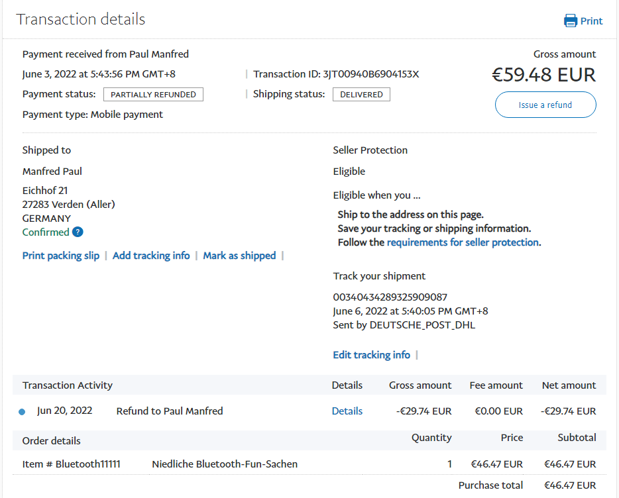
Task: View Details of the Jun 20 refund
Action: click(347, 411)
